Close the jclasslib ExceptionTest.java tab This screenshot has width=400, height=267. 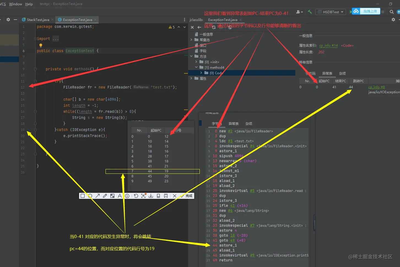point(240,20)
